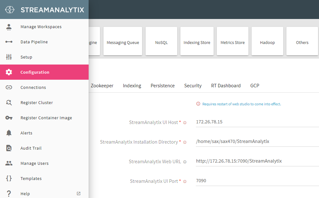319x198 pixels.
Task: Click the Manage Workspaces person icon
Action: 9,27
